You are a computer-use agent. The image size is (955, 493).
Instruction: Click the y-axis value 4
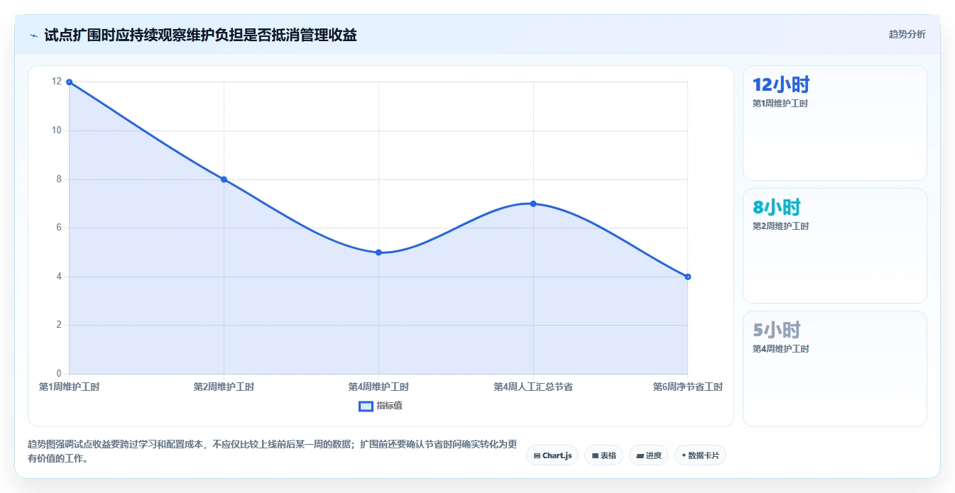point(60,277)
